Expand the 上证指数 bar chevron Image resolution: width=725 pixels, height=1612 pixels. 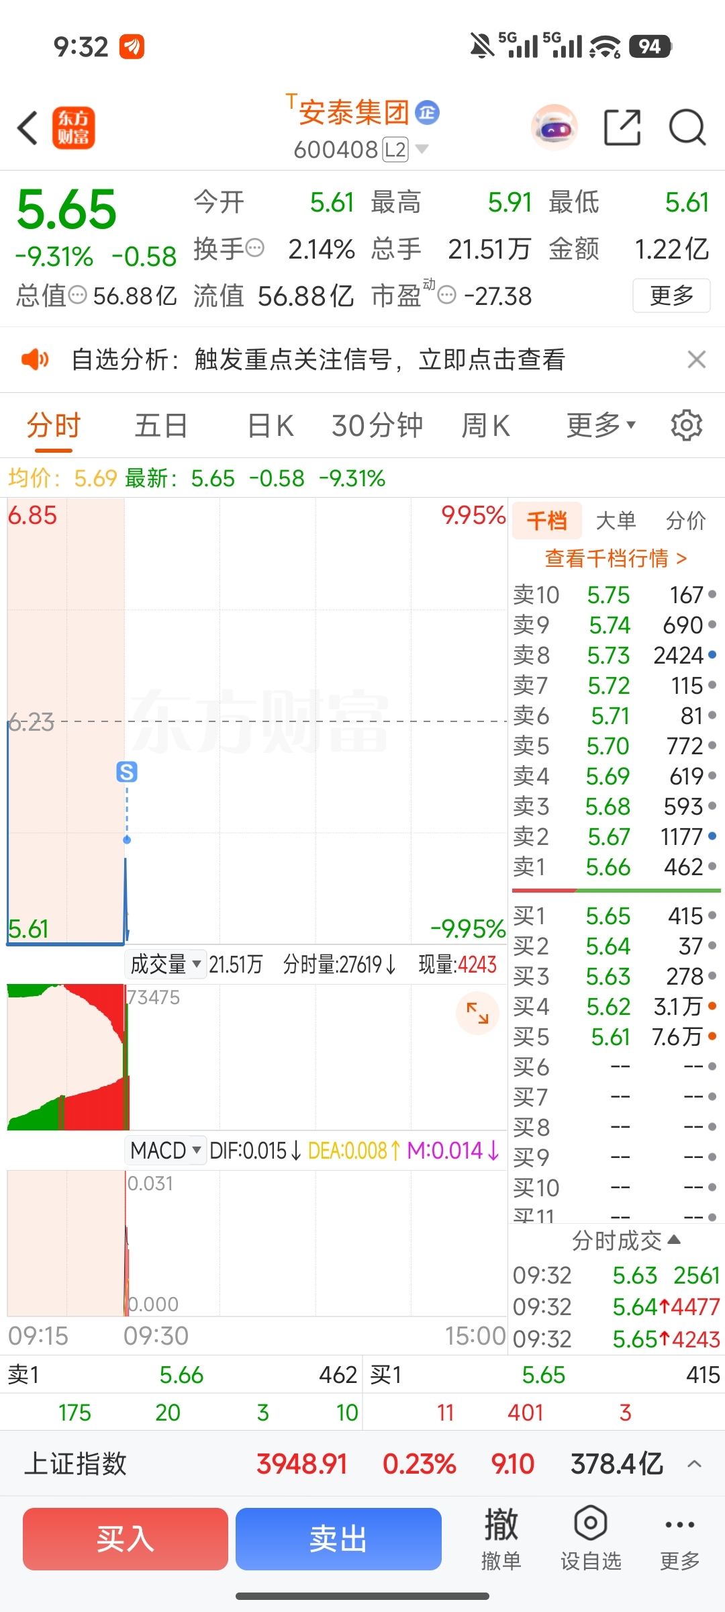coord(695,1464)
